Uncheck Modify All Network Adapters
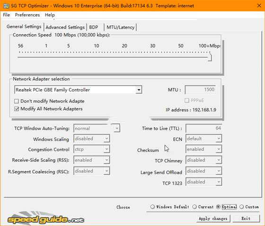The width and height of the screenshot is (265, 226). click(x=17, y=109)
